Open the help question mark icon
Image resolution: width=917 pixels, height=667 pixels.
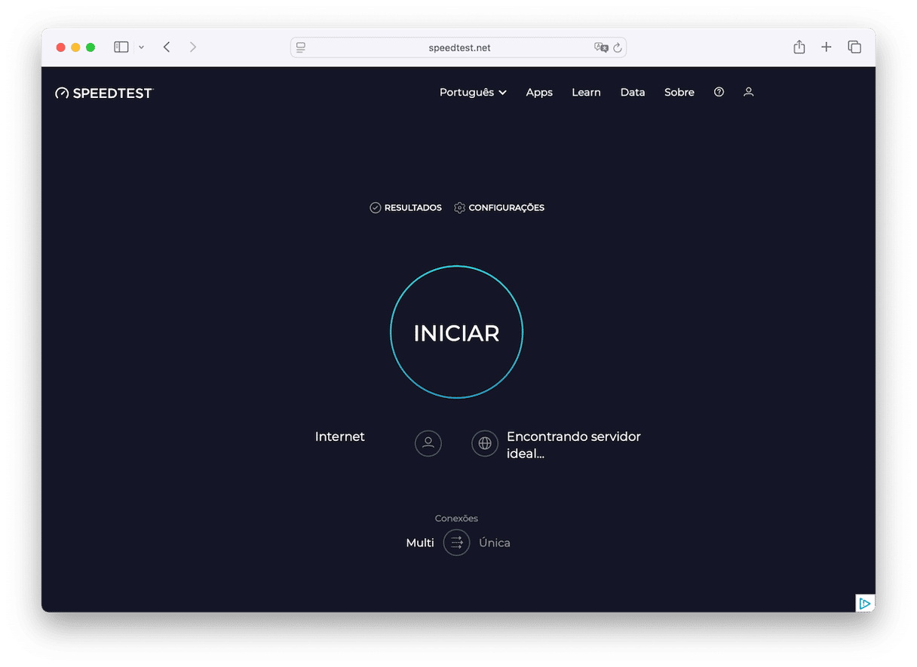tap(719, 92)
